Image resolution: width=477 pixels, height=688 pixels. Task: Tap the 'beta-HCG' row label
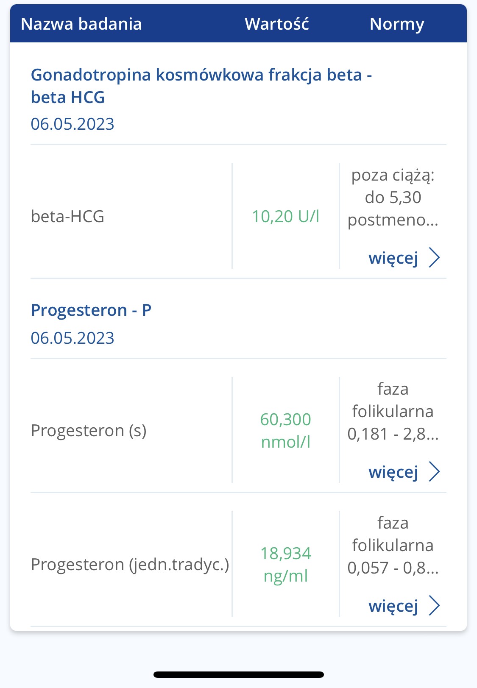[x=68, y=216]
